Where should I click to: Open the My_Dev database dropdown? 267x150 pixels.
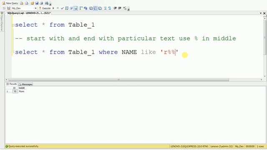pos(24,8)
